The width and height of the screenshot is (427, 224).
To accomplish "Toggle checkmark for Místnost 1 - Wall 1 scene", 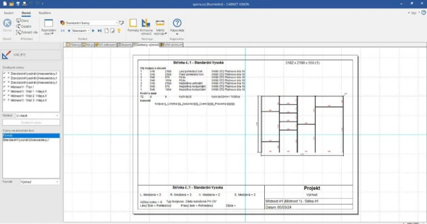I will pyautogui.click(x=4, y=91).
